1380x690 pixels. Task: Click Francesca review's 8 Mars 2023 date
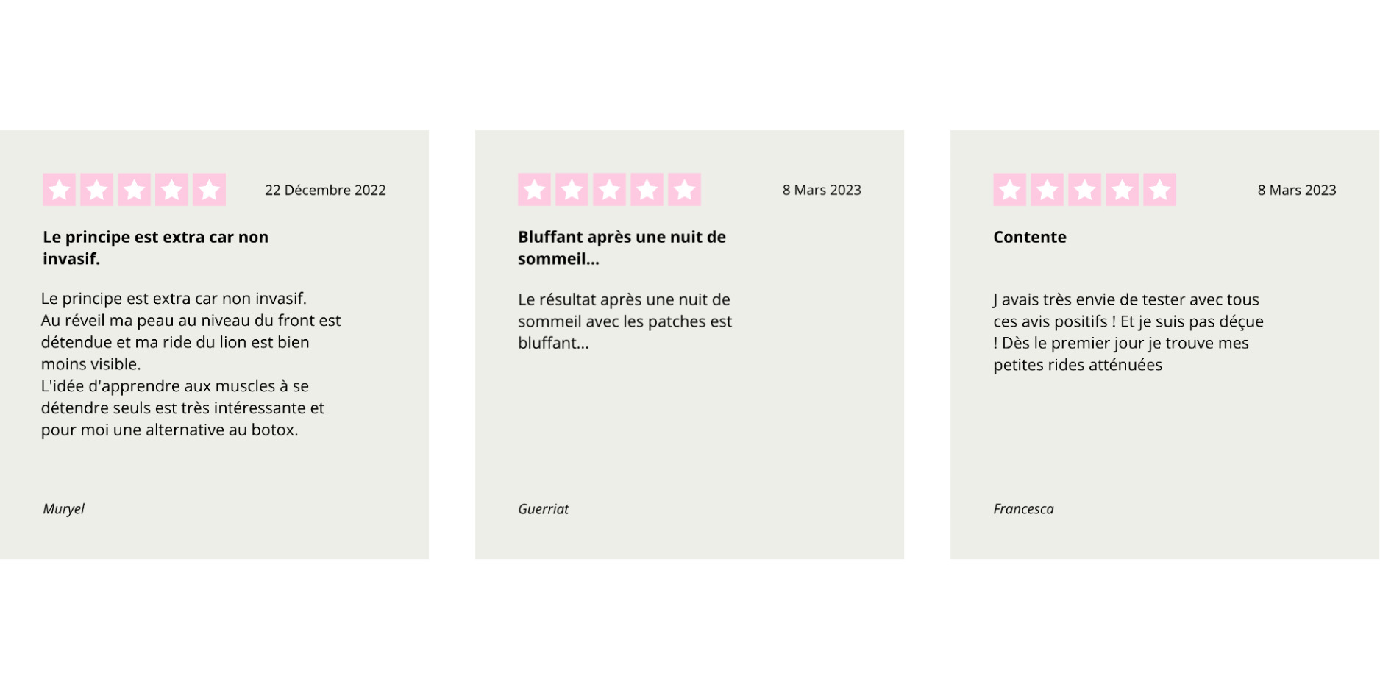[1297, 191]
